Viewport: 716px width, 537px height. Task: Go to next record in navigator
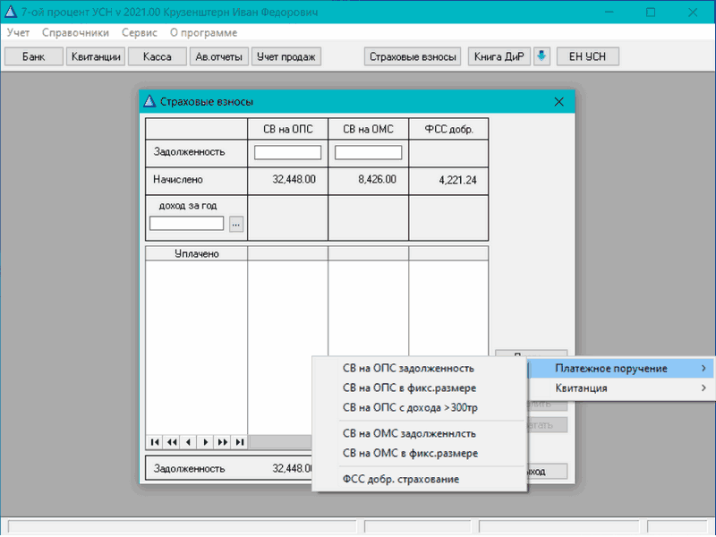pyautogui.click(x=206, y=442)
